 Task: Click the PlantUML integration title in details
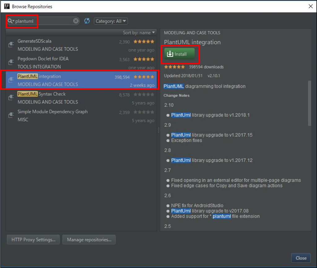[192, 42]
